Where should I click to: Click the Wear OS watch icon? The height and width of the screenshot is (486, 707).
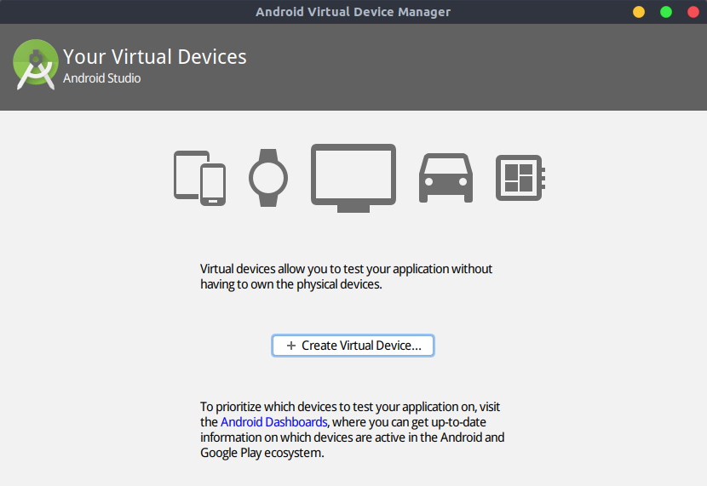tap(268, 178)
